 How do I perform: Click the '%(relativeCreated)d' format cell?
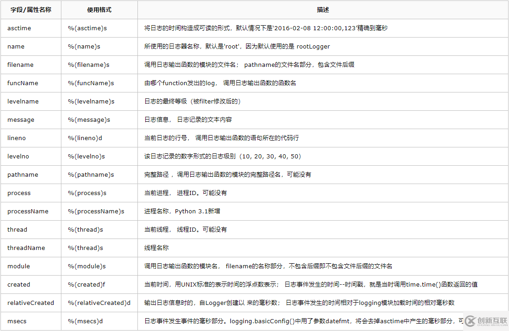[99, 303]
